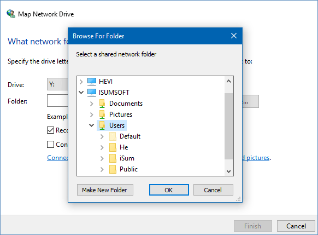Collapse the Users share node
318x235 pixels.
coord(92,125)
